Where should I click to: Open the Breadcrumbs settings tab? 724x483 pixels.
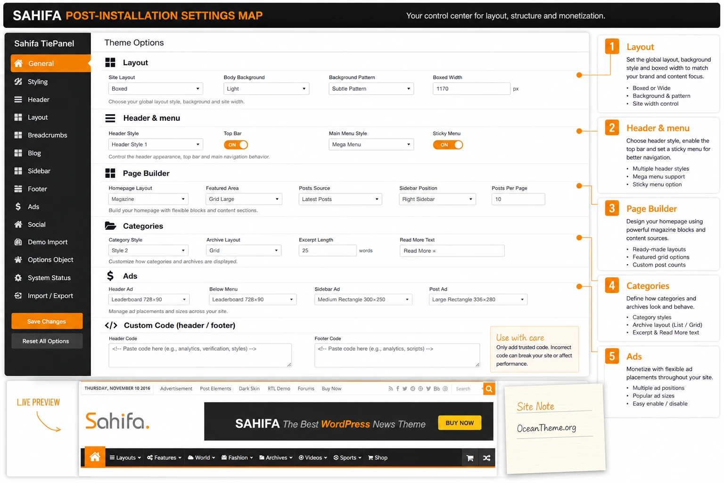tap(48, 135)
